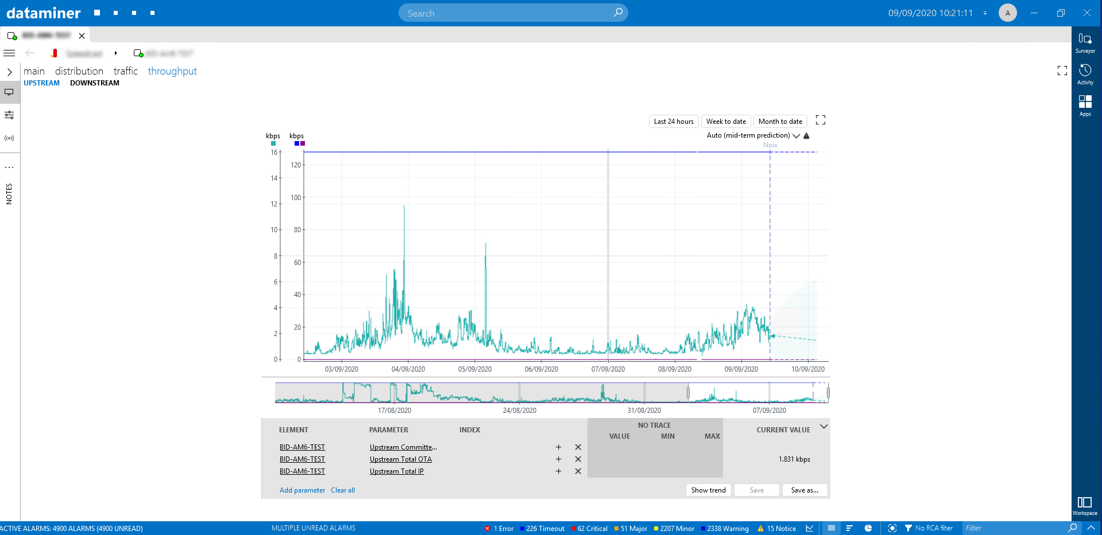
Task: Click in the Search field
Action: (x=513, y=13)
